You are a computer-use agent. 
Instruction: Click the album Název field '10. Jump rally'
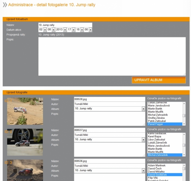pos(65,25)
